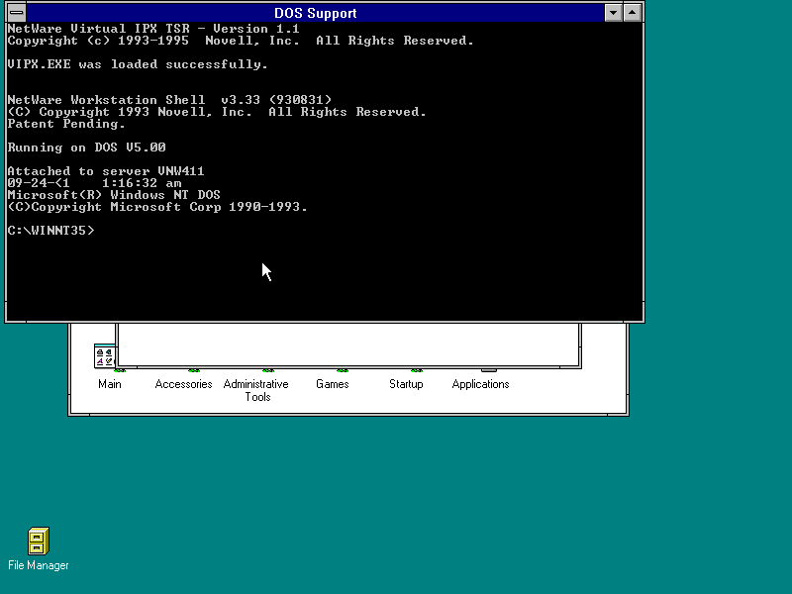Select the Main program group icon

coord(105,356)
